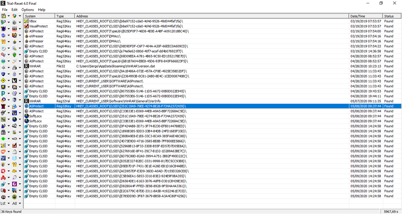This screenshot has width=402, height=214.
Task: Click the eXPressor Reg64Key DMAcc row
Action: [212, 41]
